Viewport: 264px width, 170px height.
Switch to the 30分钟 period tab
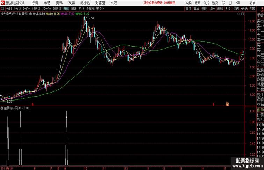[46, 9]
